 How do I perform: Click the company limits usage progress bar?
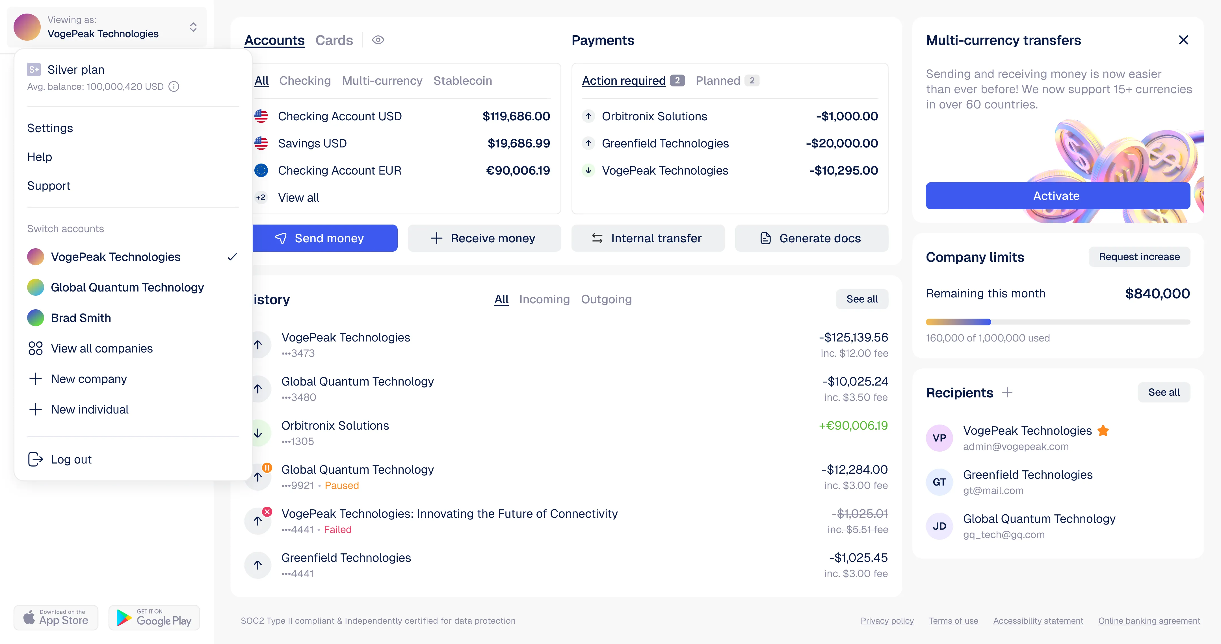point(1058,322)
